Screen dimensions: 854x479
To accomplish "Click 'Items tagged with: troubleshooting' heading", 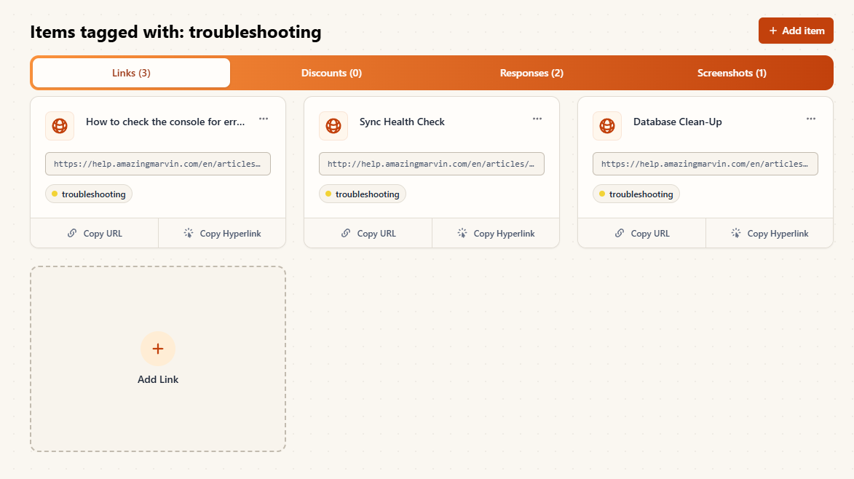I will [x=175, y=32].
